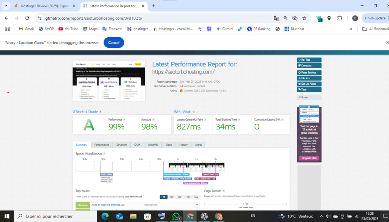Open ChatGPT app from the taskbar
Image resolution: width=389 pixels, height=222 pixels.
pyautogui.click(x=204, y=216)
